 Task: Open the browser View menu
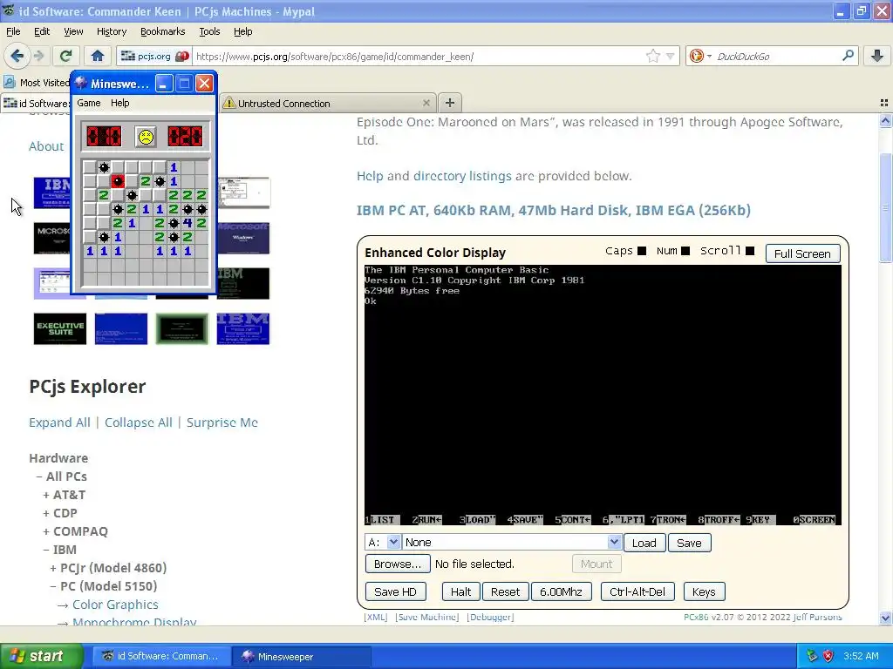click(73, 31)
